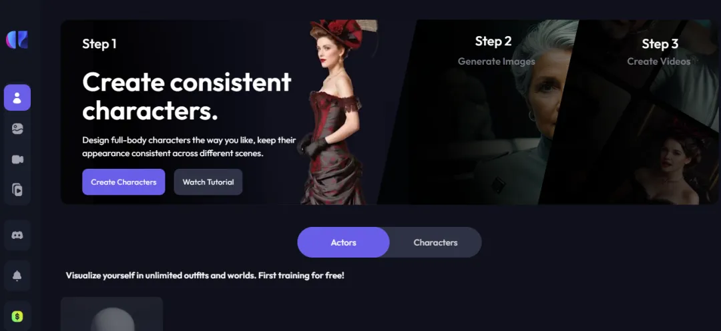Click the app logo in the sidebar
This screenshot has width=721, height=331.
pyautogui.click(x=17, y=40)
